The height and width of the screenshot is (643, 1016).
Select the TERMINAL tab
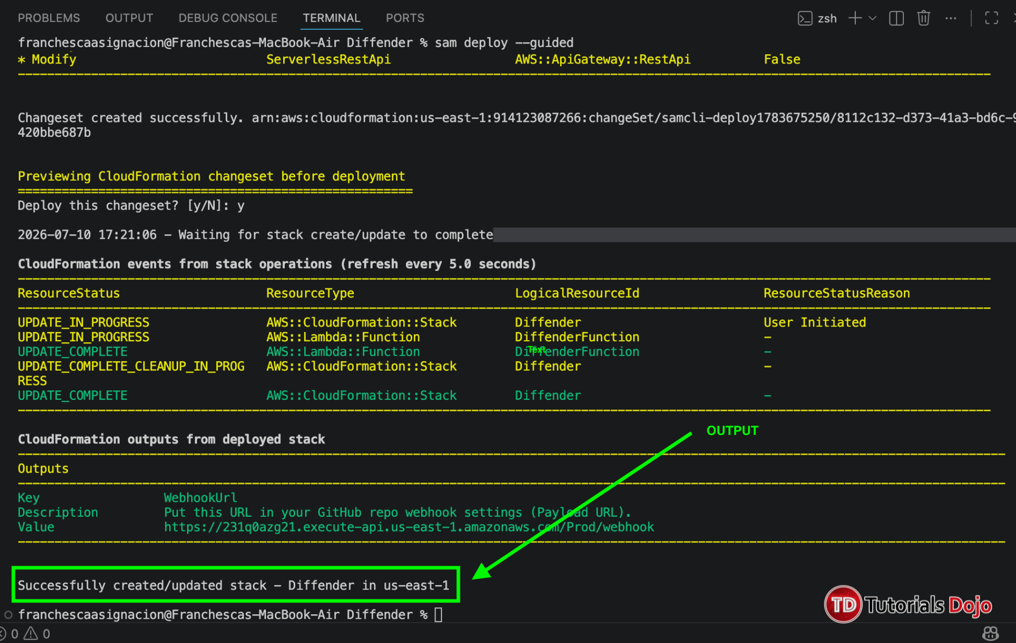331,18
